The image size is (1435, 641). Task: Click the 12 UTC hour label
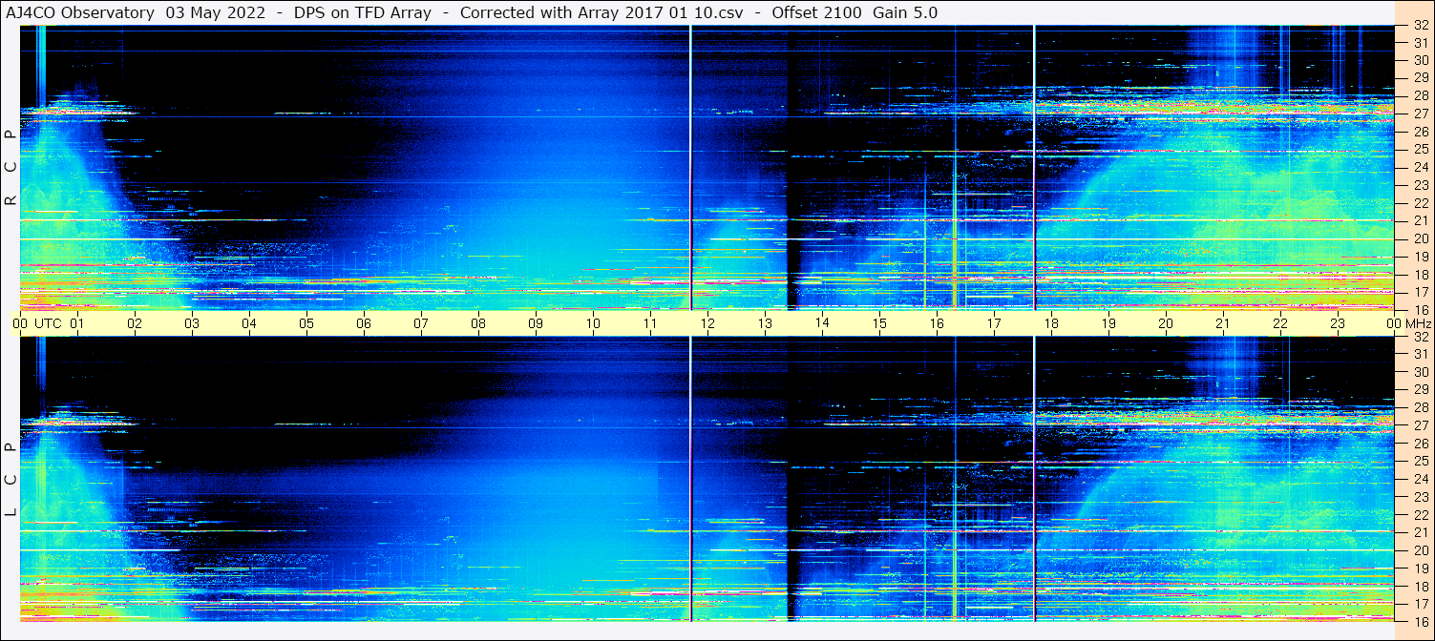tap(707, 323)
